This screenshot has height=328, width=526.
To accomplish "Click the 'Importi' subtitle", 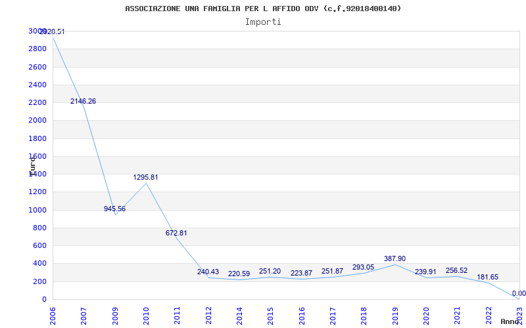I will pyautogui.click(x=263, y=22).
